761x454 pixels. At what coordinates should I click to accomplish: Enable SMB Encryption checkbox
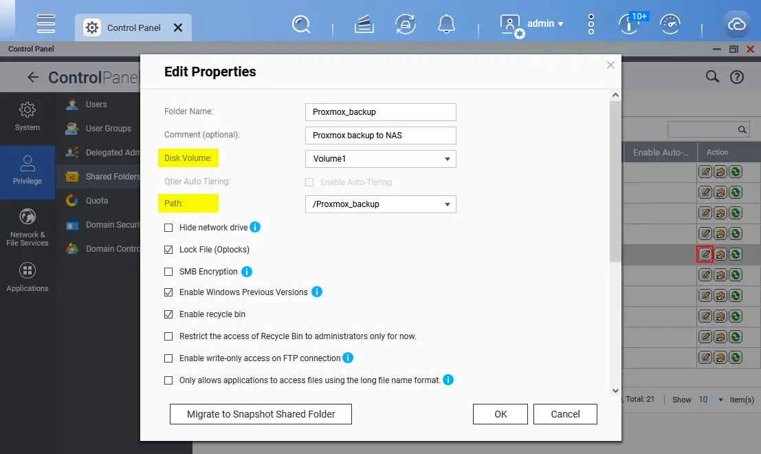coord(168,272)
